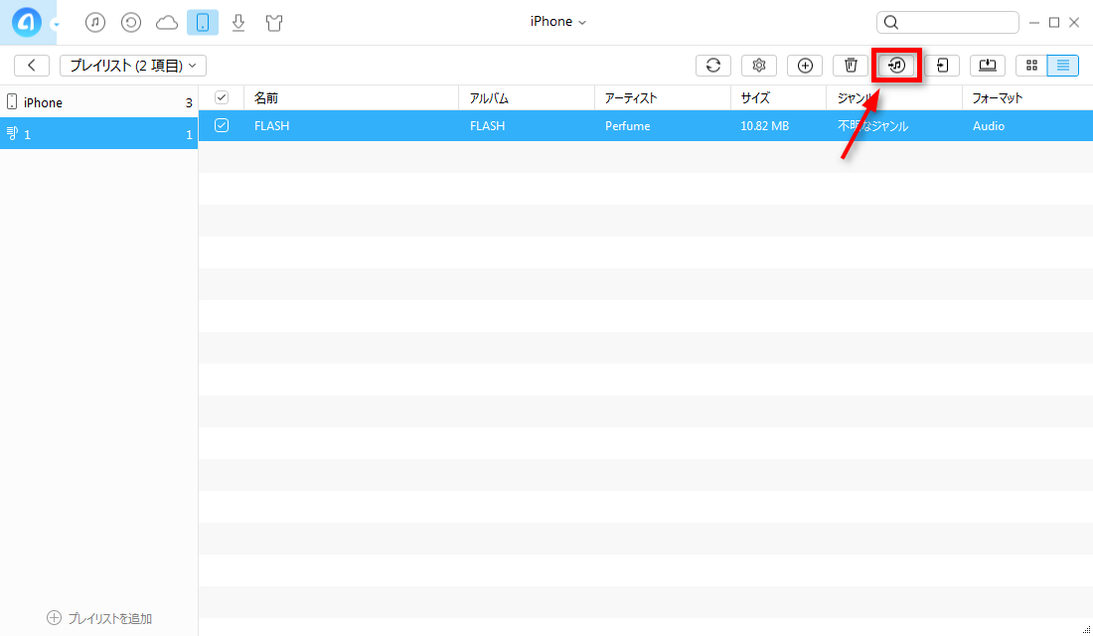
Task: Open the iTunes library music icon
Action: click(x=94, y=22)
